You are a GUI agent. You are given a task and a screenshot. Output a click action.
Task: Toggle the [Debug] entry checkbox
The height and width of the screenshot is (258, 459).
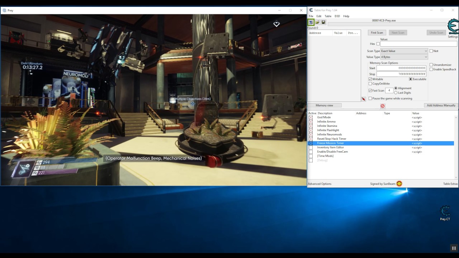tap(311, 161)
